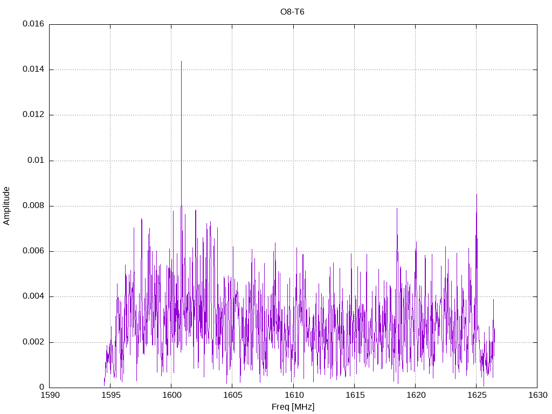The width and height of the screenshot is (552, 414).
Task: Click the Freq [MHz] x-axis label
Action: 293,407
